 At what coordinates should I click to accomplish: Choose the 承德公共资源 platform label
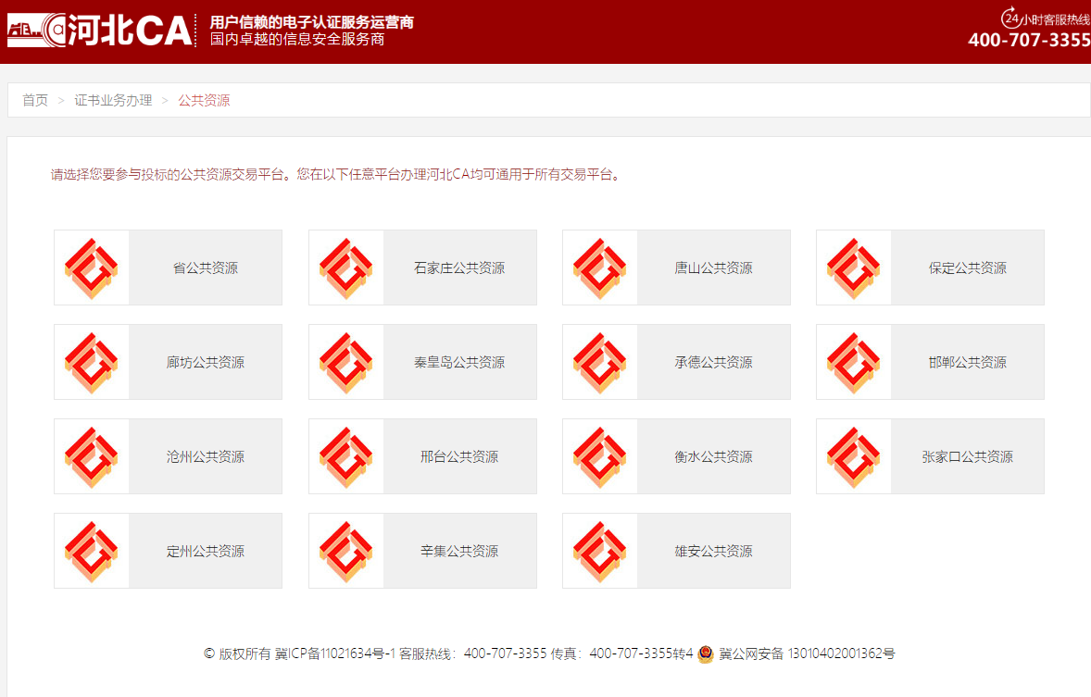tap(713, 362)
